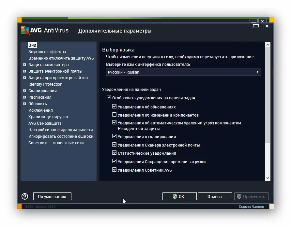Open 'Identity Protection' settings
The width and height of the screenshot is (291, 226).
pos(45,84)
